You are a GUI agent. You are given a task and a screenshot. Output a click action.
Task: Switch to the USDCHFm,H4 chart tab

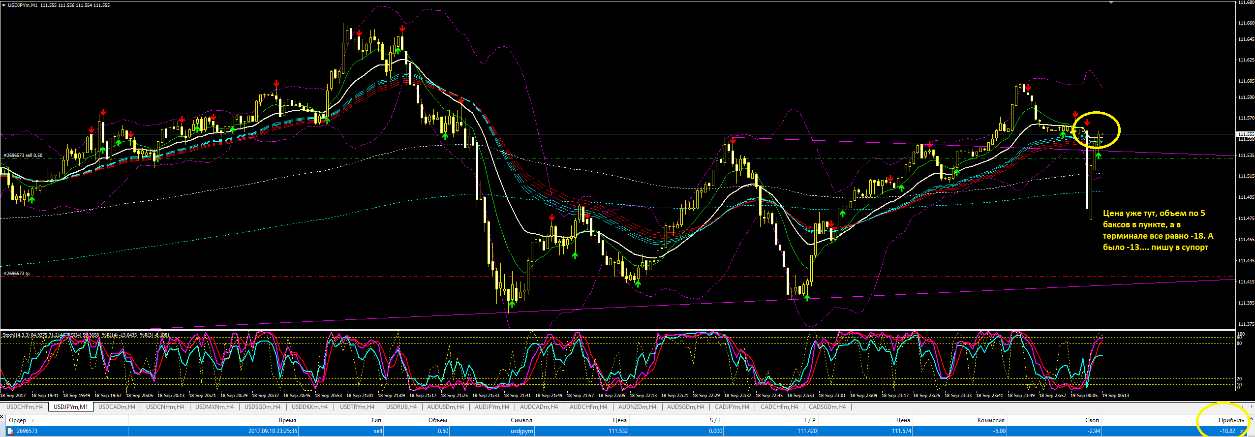[25, 407]
